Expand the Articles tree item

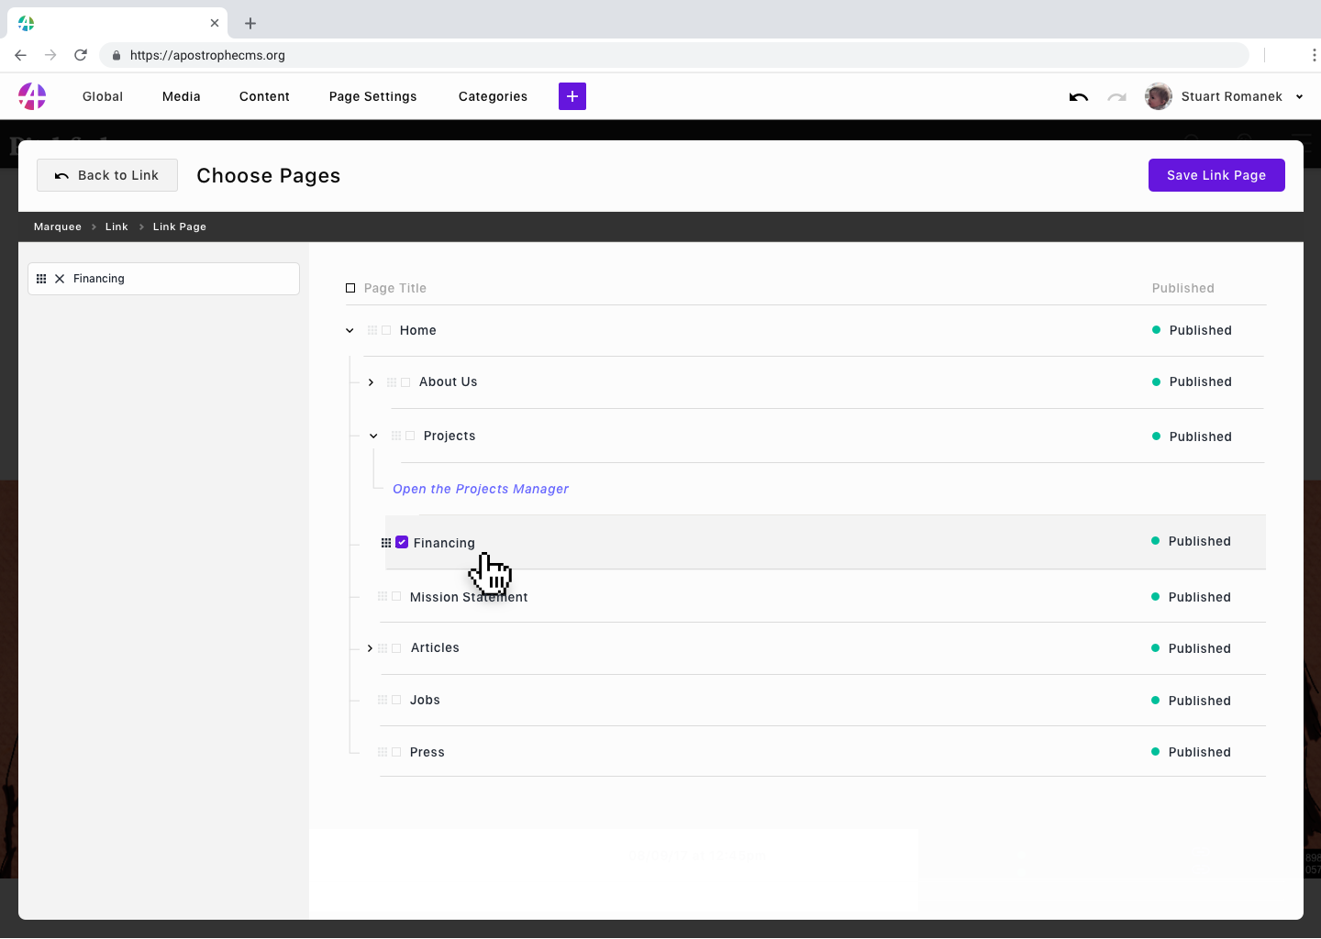(x=370, y=647)
